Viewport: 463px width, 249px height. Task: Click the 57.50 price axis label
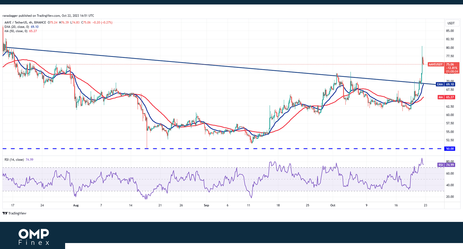(x=450, y=123)
